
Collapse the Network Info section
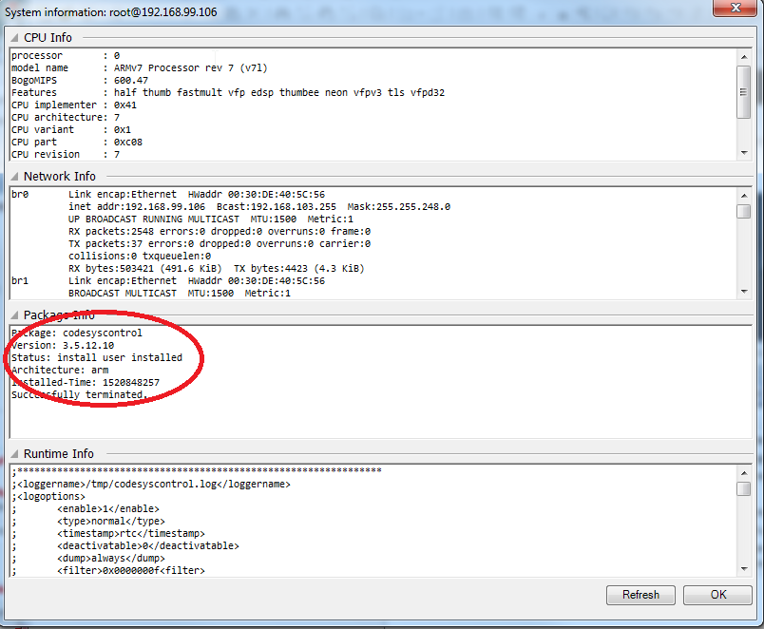(x=15, y=177)
